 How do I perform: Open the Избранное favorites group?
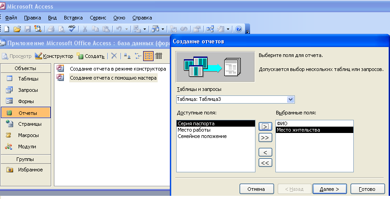point(26,170)
